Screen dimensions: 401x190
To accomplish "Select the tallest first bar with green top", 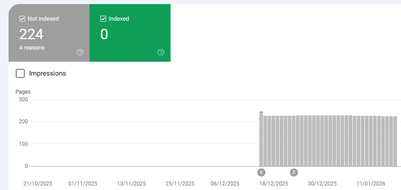I will tap(261, 139).
